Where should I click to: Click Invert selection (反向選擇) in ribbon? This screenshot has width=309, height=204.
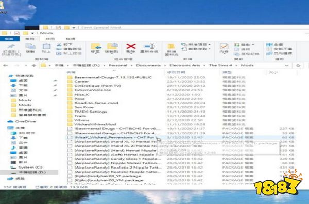279,53
